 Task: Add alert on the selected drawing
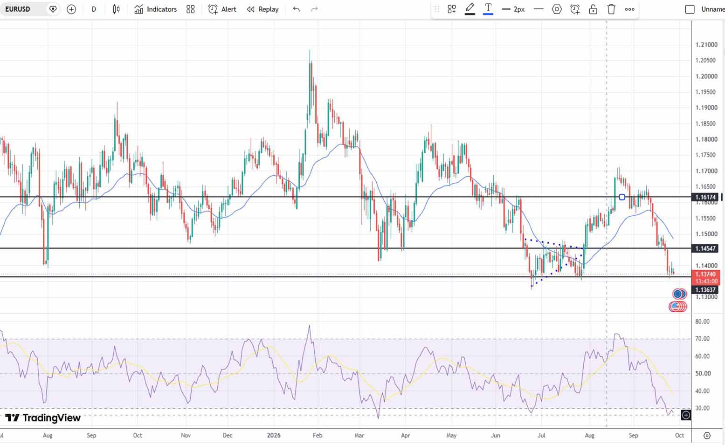coord(575,9)
